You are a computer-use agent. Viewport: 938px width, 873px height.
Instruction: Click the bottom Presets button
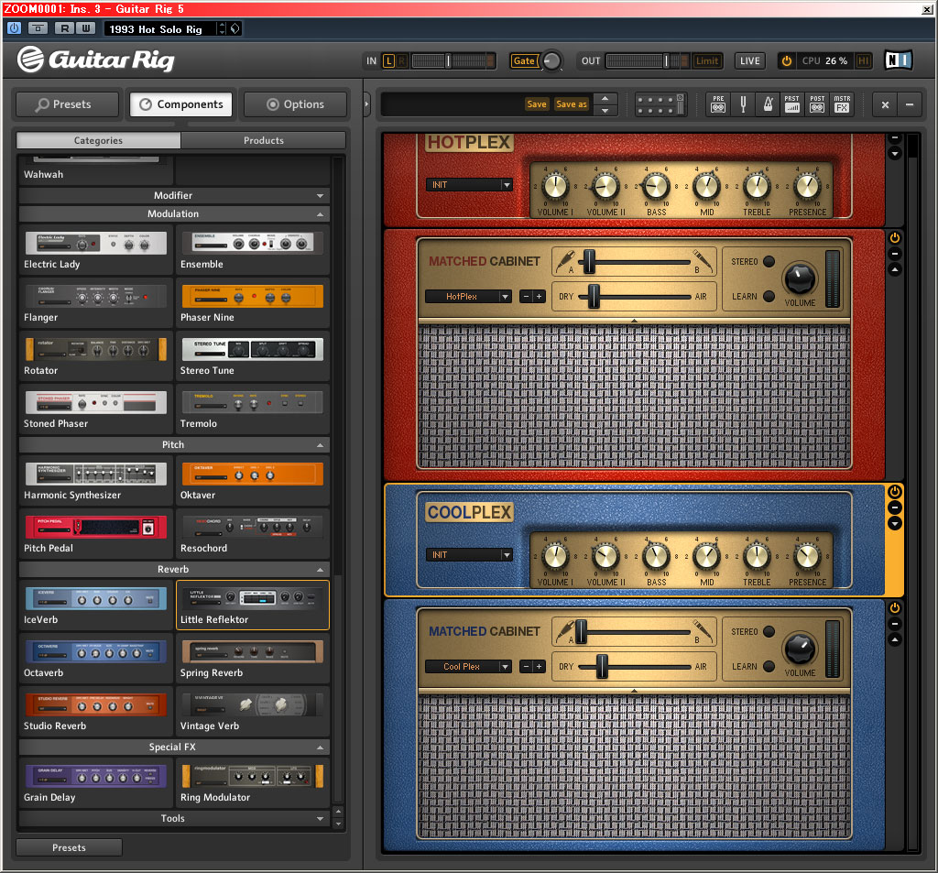[70, 847]
